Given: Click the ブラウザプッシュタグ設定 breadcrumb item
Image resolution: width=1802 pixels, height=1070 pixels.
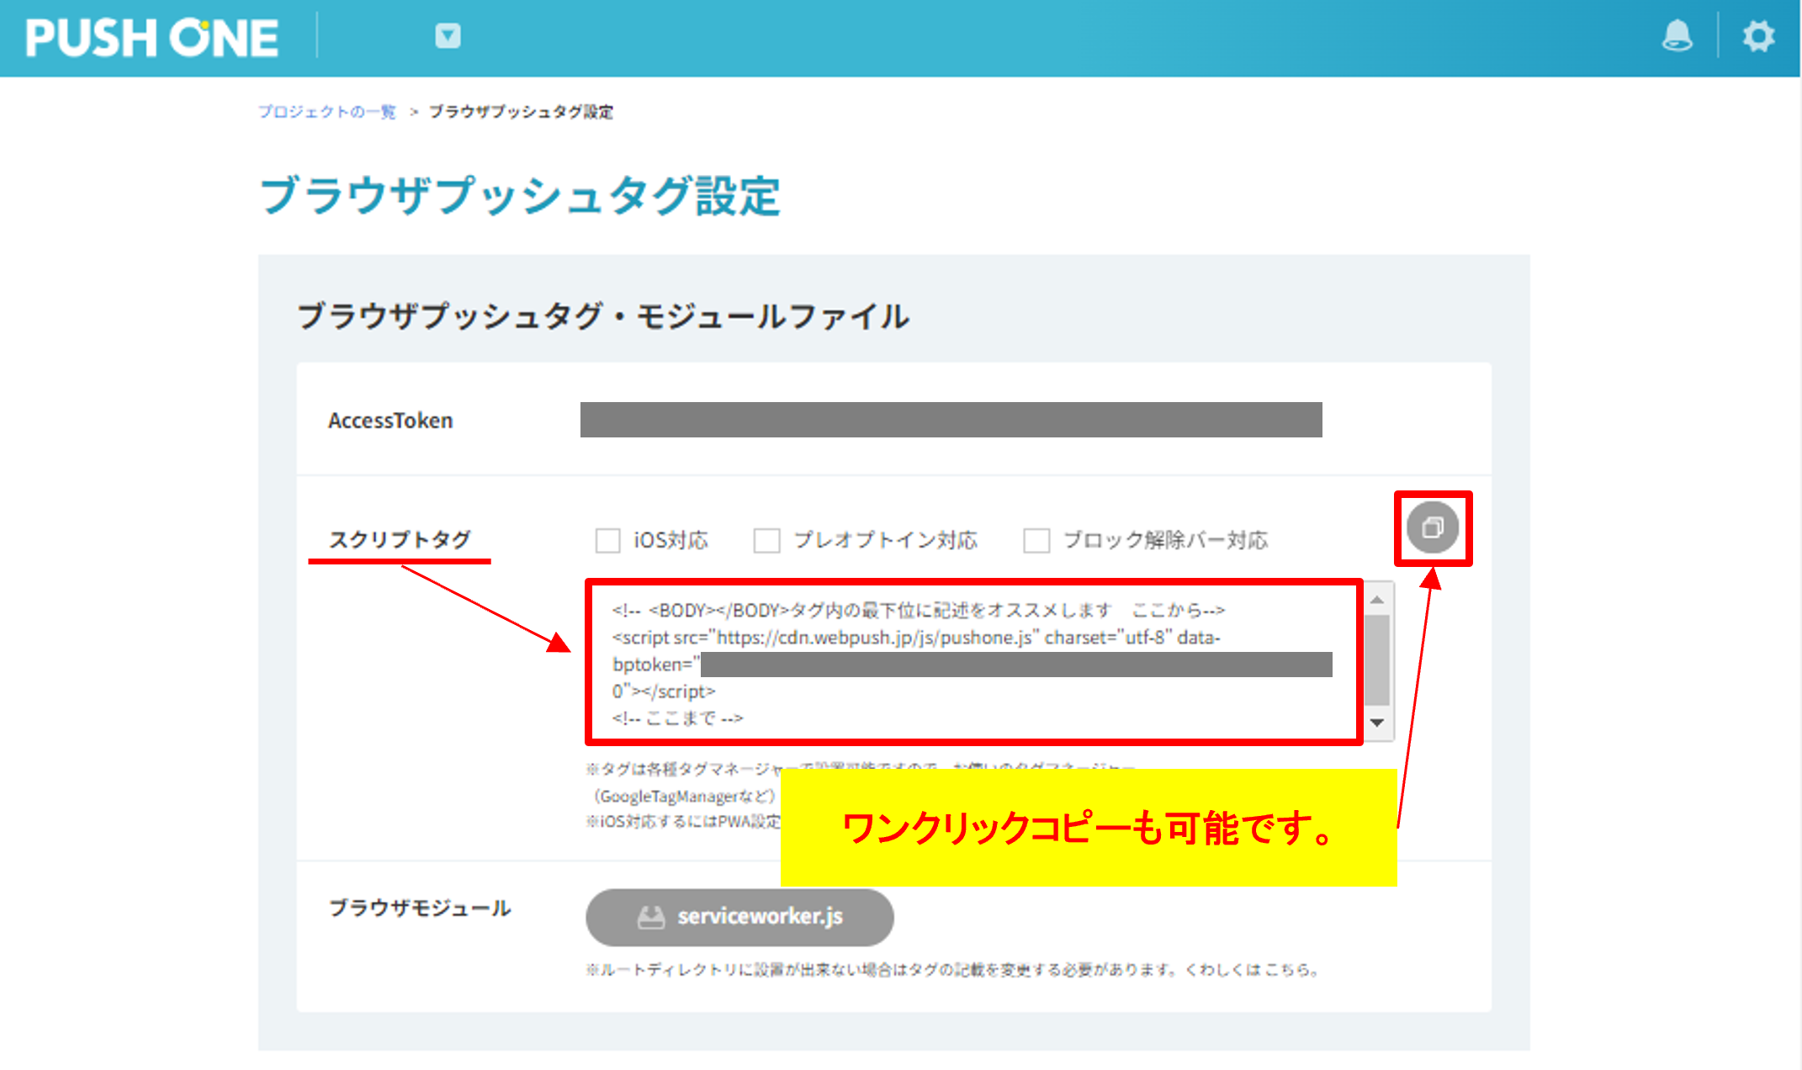Looking at the screenshot, I should [x=521, y=112].
